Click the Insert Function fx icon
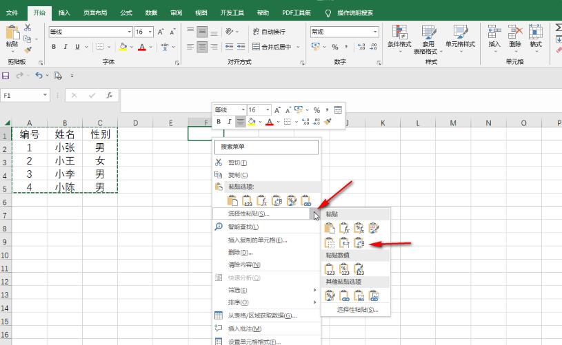The image size is (562, 345). [110, 95]
